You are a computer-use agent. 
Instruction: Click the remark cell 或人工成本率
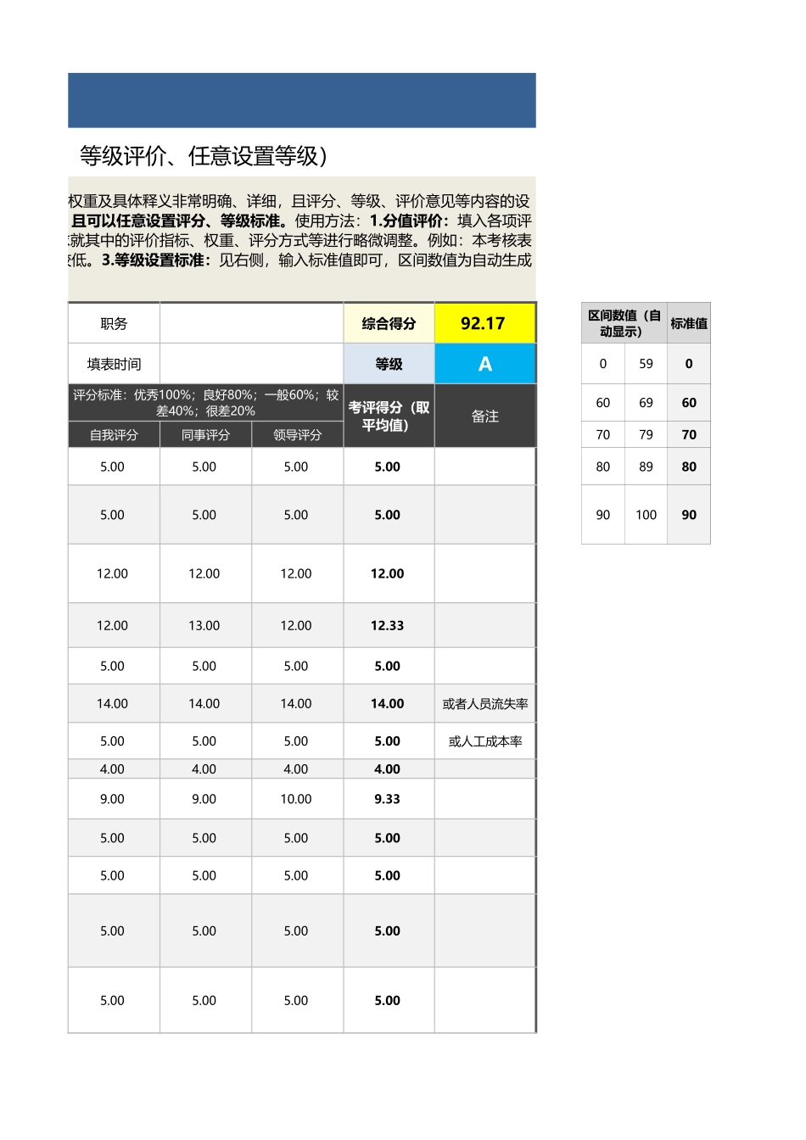[484, 740]
